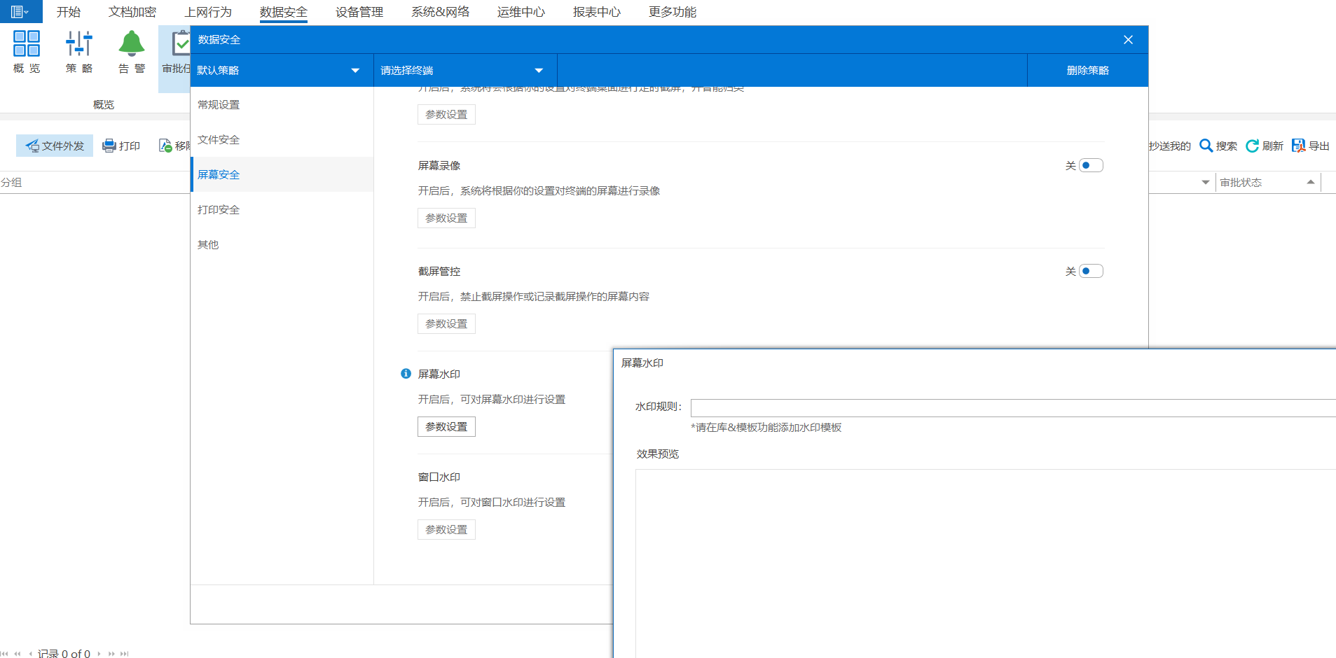This screenshot has height=658, width=1336.
Task: Refresh the list with 刷新 icon
Action: [1252, 146]
